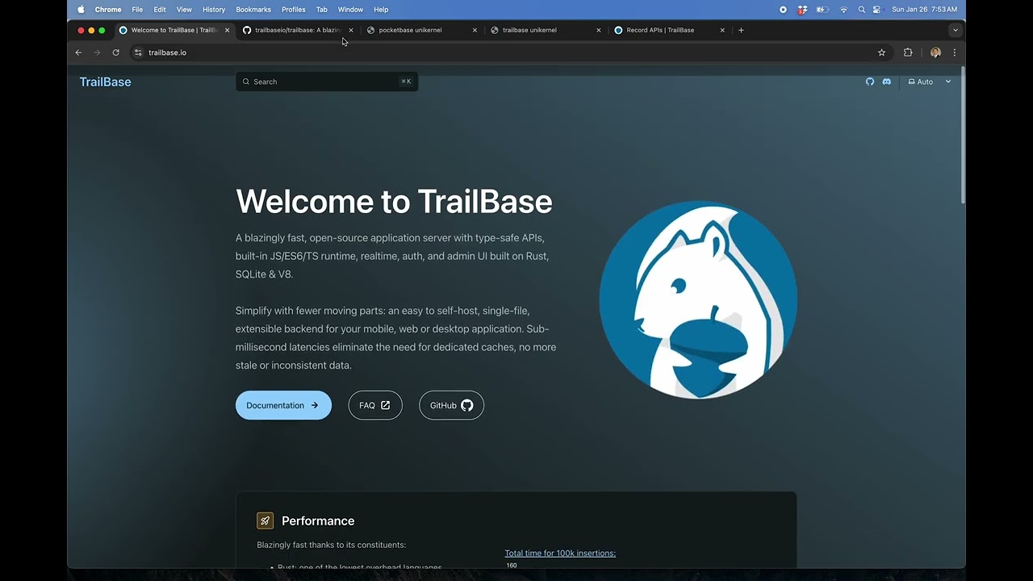The image size is (1033, 581).
Task: Open the History menu
Action: tap(214, 10)
